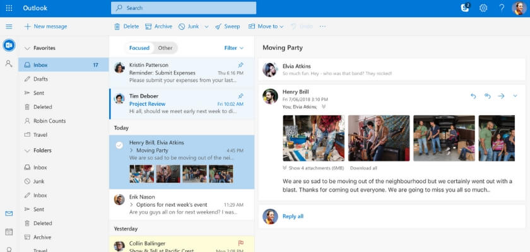
Task: Open more actions chevron on Henry's email
Action: tap(515, 96)
